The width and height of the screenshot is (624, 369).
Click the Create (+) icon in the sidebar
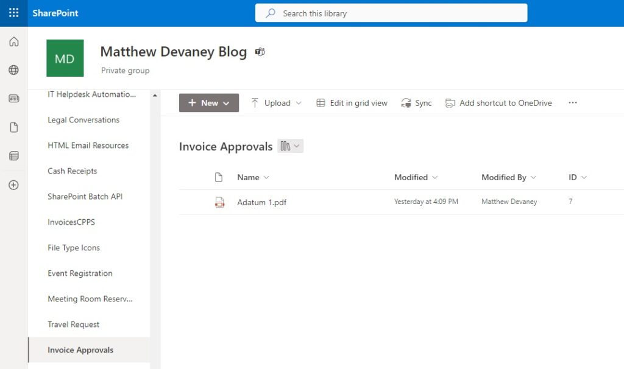(13, 184)
